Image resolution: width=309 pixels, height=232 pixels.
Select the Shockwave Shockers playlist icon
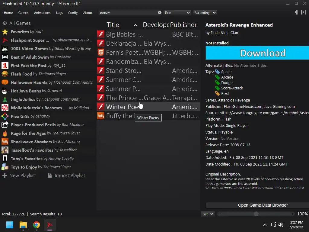[x=5, y=142]
